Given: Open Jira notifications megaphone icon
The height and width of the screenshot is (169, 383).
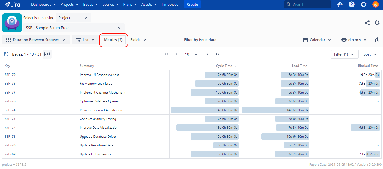Looking at the screenshot, I should tap(340, 5).
